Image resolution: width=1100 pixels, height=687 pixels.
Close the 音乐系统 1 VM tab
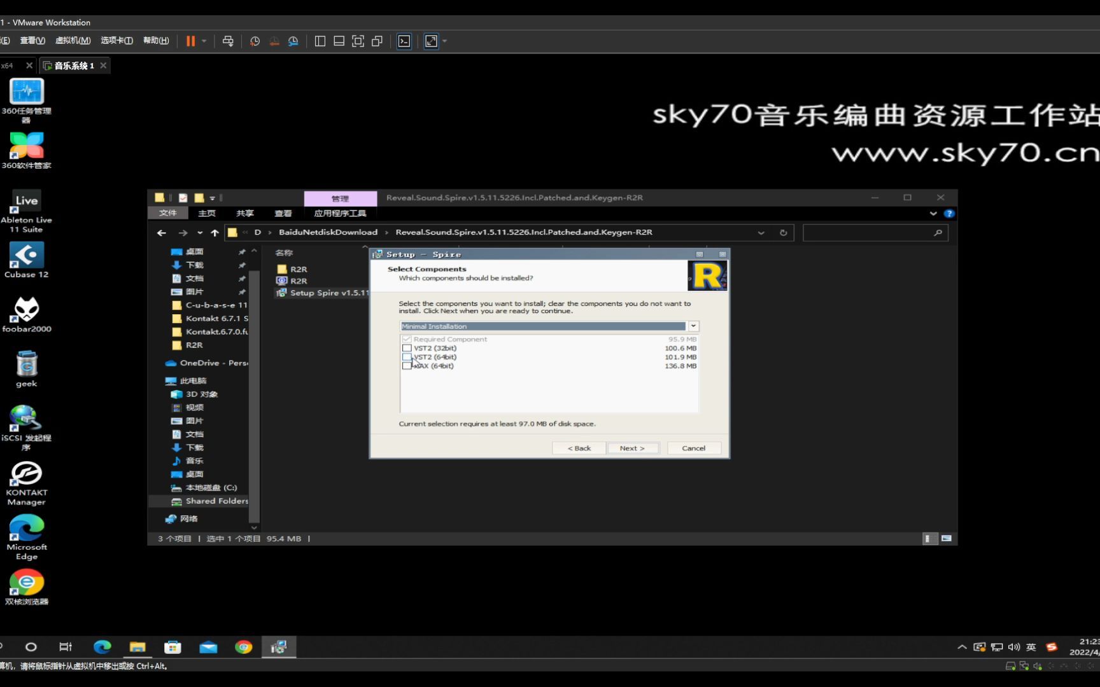(x=103, y=66)
